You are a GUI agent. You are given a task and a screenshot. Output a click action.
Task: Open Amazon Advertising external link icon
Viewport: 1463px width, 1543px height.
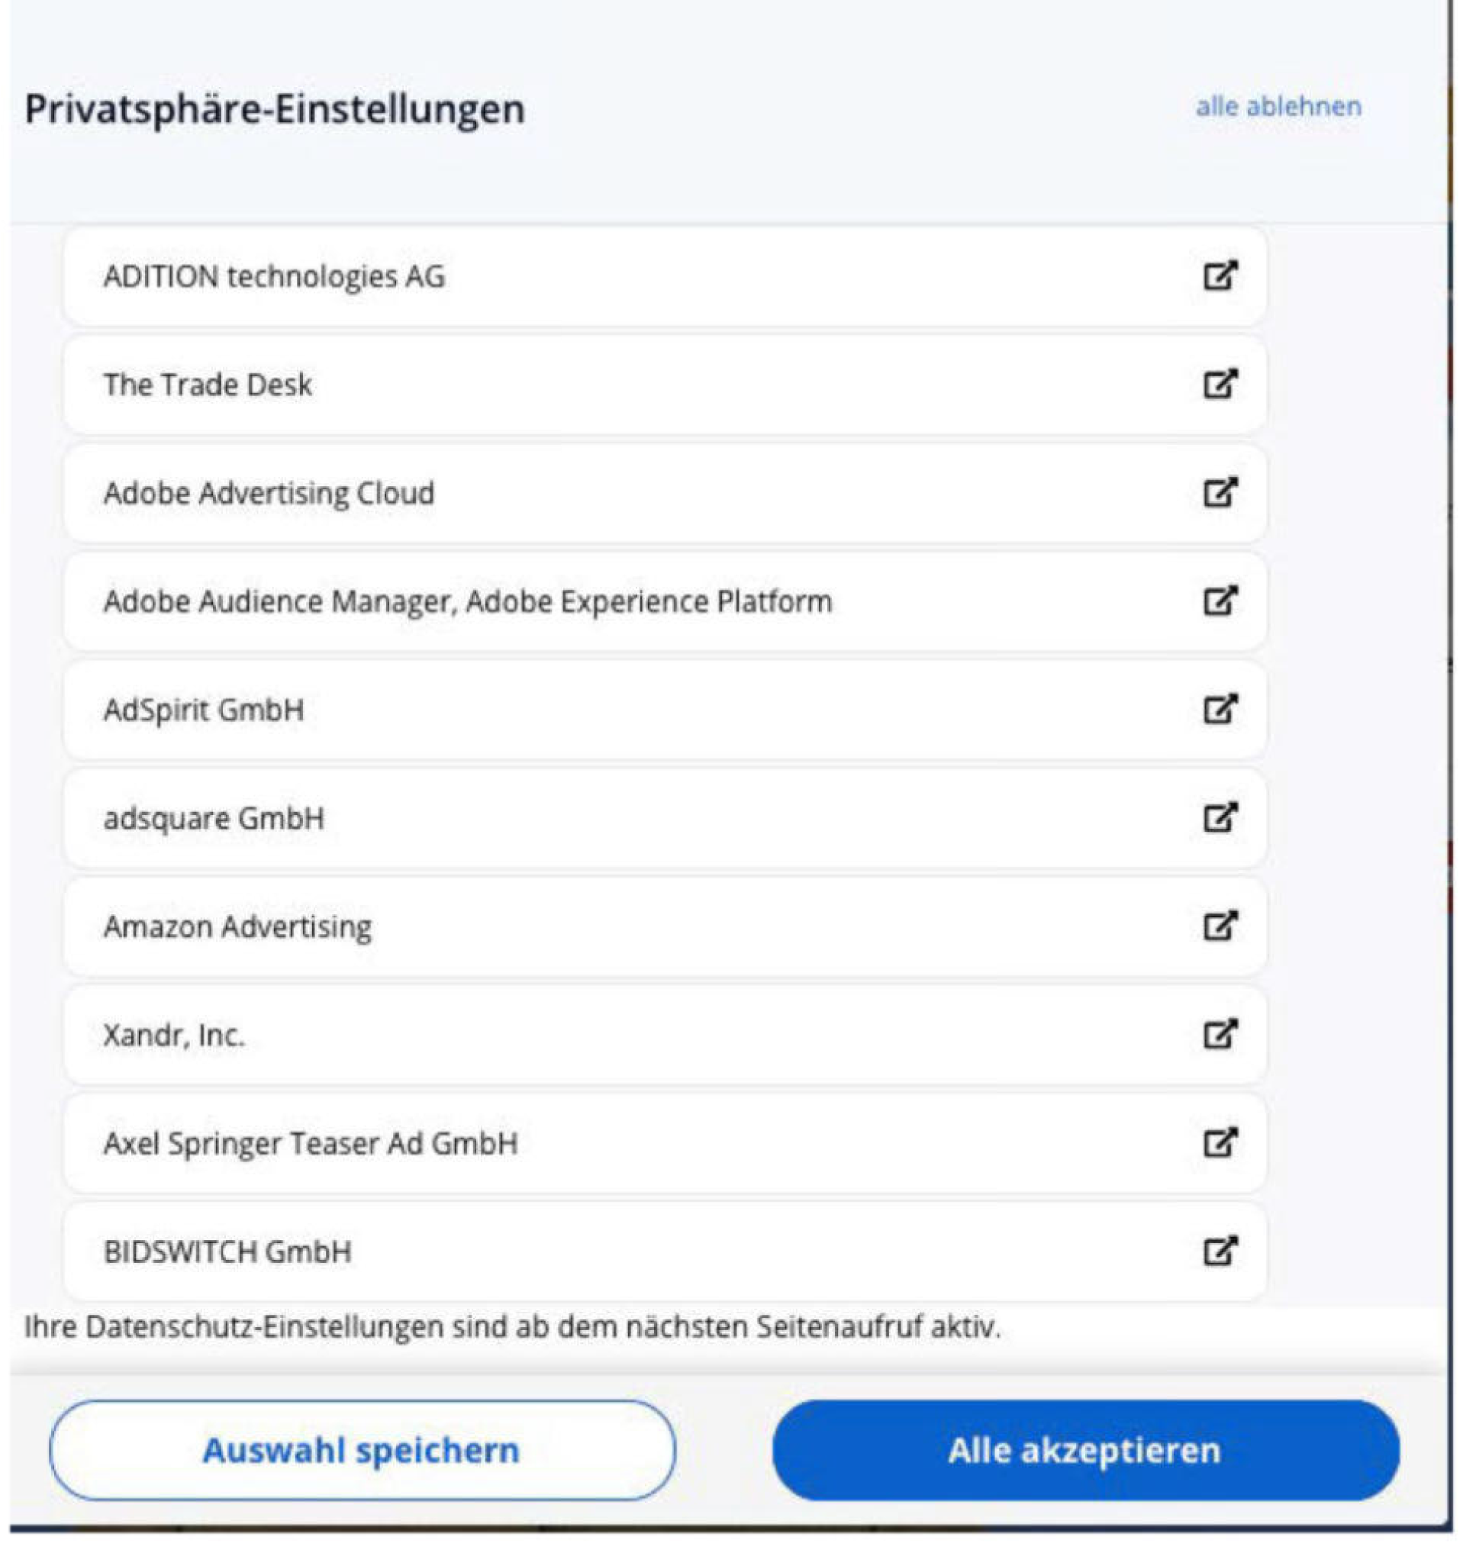[x=1220, y=926]
